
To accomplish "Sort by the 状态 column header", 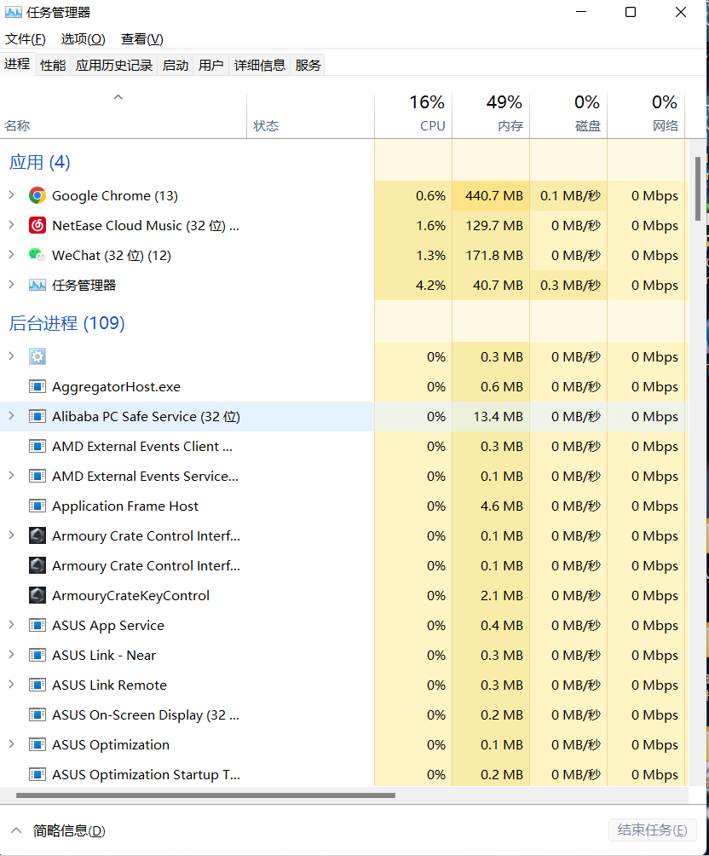I will 310,115.
